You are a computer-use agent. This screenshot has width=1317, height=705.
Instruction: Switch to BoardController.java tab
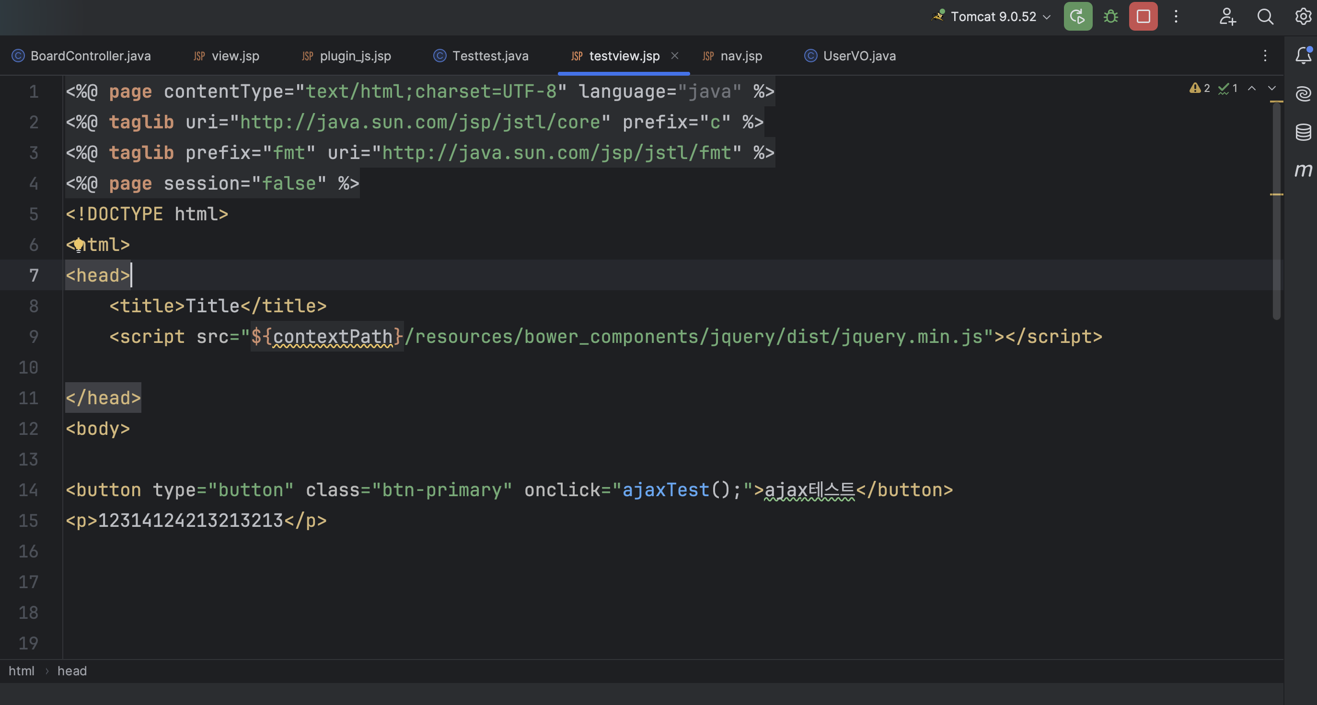pyautogui.click(x=81, y=56)
